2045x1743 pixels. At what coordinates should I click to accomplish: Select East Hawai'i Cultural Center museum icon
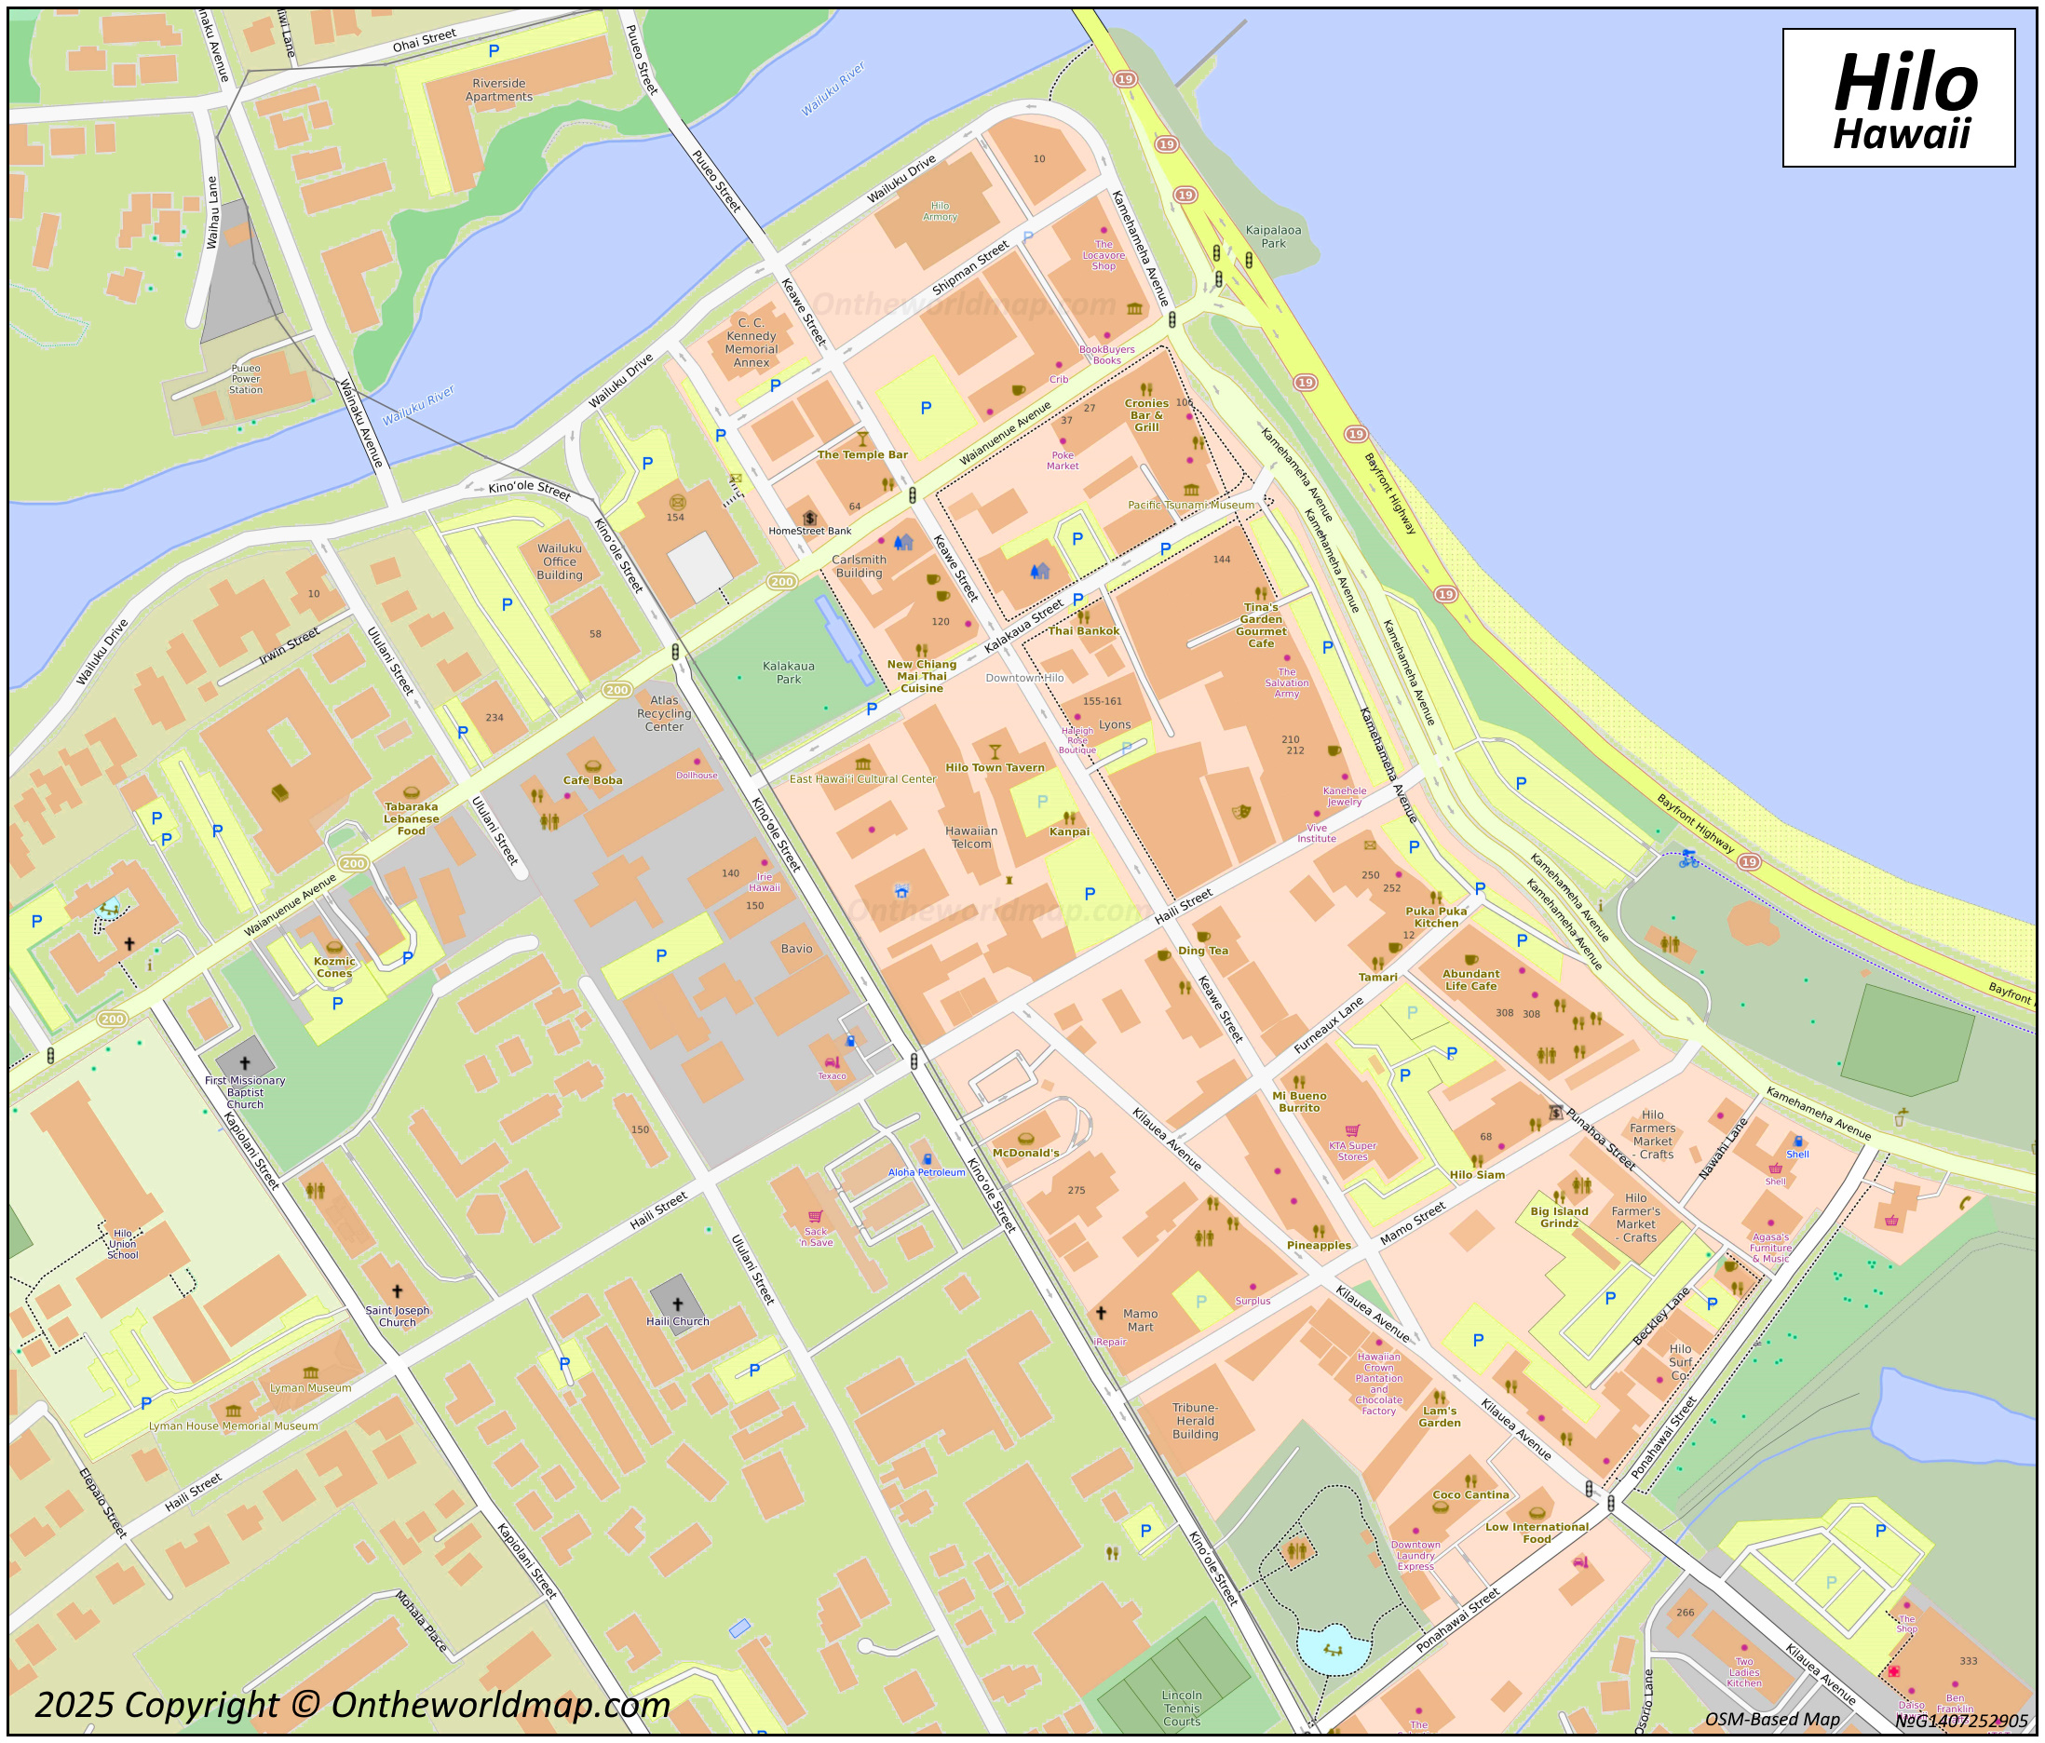pyautogui.click(x=862, y=763)
